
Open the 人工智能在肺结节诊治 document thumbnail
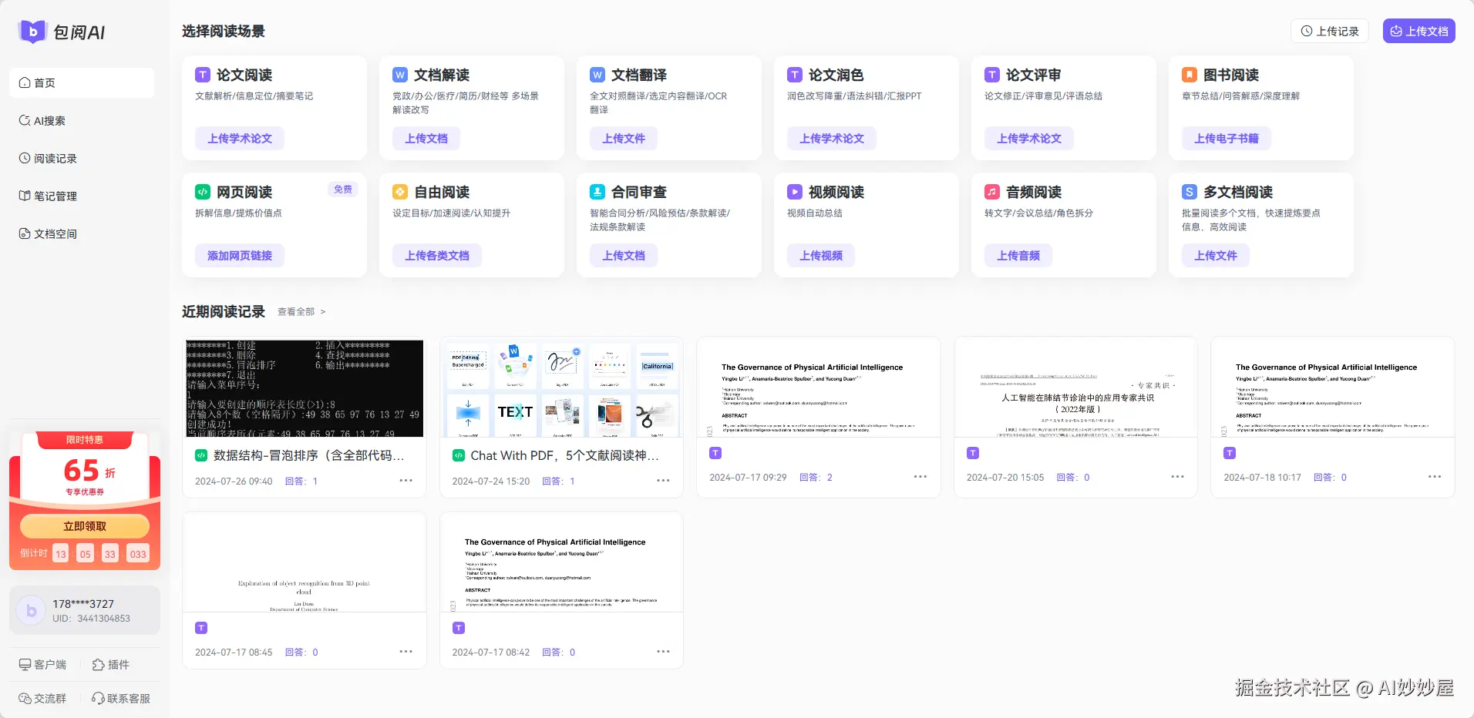1075,388
